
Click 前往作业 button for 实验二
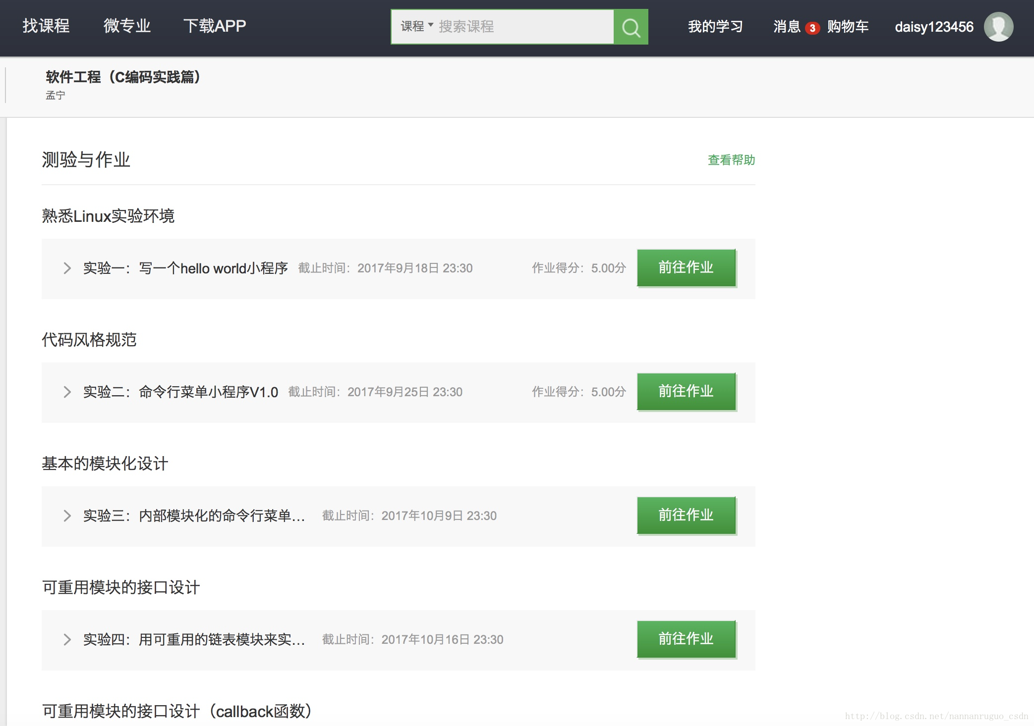pos(686,392)
